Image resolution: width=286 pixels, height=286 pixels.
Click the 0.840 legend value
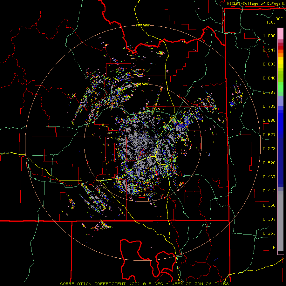pyautogui.click(x=269, y=78)
